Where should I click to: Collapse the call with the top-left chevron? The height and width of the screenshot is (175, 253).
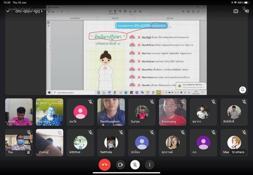pos(8,11)
